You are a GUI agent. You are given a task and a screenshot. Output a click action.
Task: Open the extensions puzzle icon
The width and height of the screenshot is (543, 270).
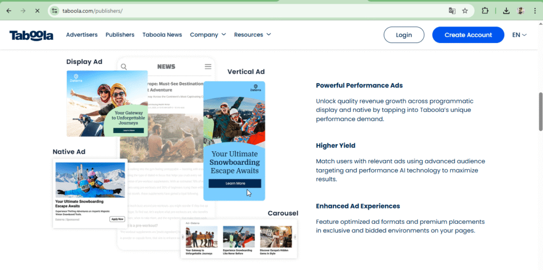click(x=485, y=11)
